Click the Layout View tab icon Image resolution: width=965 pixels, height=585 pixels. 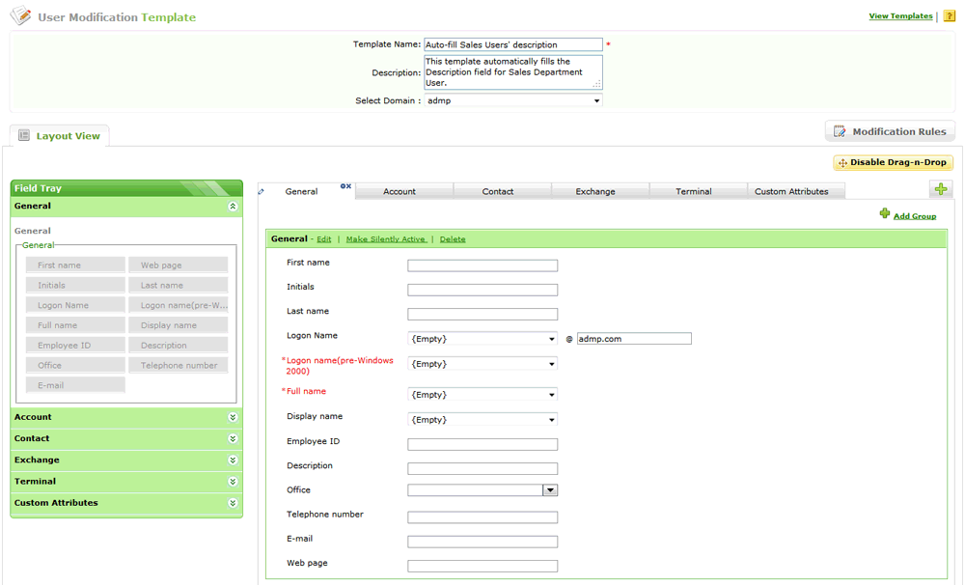coord(24,136)
